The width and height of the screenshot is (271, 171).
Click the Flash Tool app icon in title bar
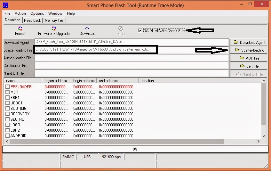(x=5, y=5)
